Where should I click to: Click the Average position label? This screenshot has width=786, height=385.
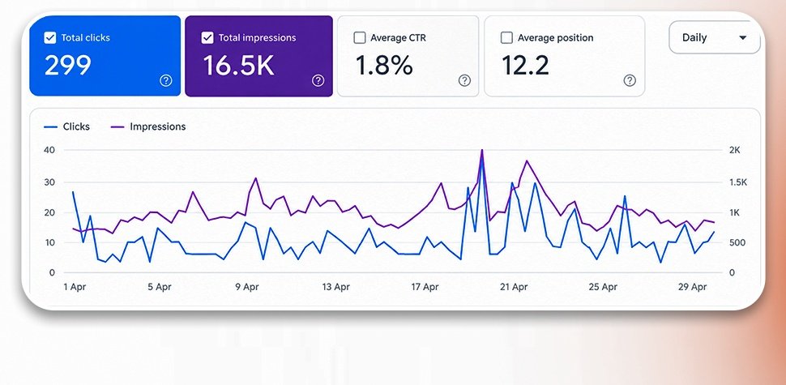tap(555, 37)
